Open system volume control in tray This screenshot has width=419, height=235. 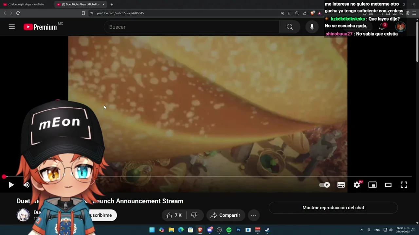pos(391,230)
